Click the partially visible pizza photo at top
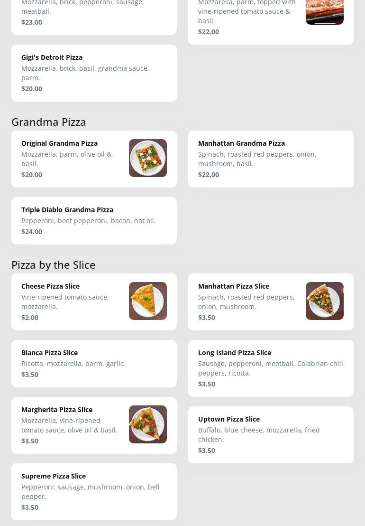Screen dimensions: 365x526 click(325, 12)
